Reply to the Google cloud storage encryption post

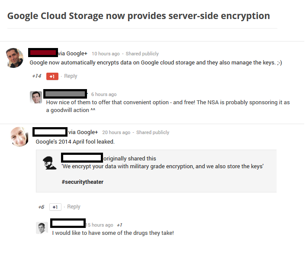71,76
